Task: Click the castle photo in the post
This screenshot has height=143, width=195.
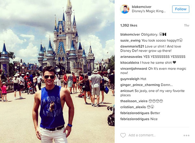Action: coord(57,71)
